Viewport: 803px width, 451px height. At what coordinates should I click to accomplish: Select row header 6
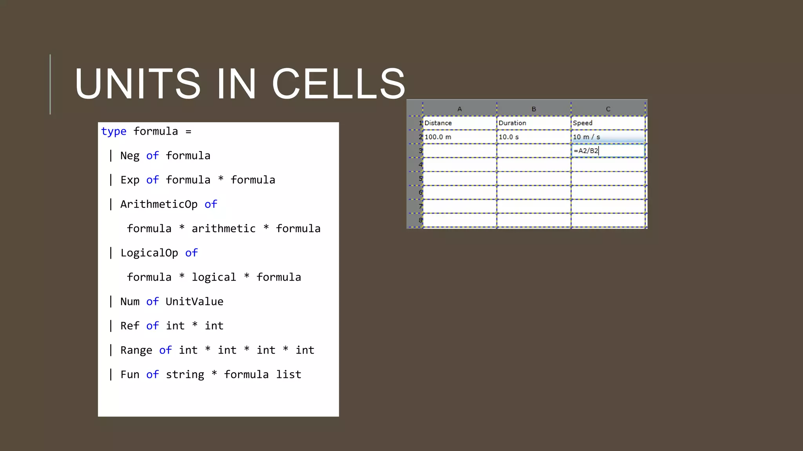coord(415,193)
